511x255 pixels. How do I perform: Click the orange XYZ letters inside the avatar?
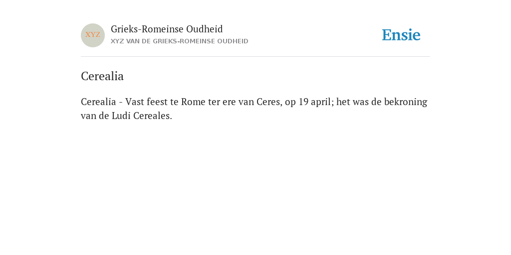[93, 35]
